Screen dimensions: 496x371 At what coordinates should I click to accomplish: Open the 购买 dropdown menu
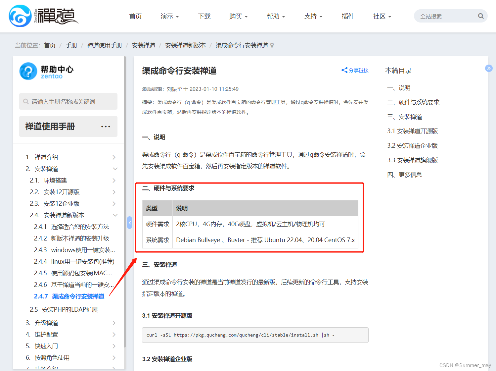tap(239, 16)
